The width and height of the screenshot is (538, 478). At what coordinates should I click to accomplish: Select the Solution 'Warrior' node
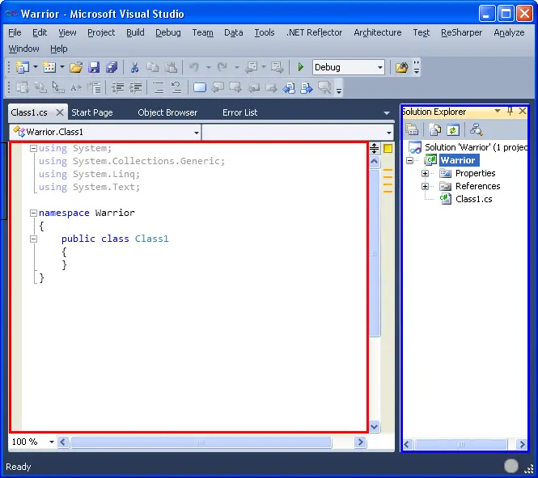point(476,147)
